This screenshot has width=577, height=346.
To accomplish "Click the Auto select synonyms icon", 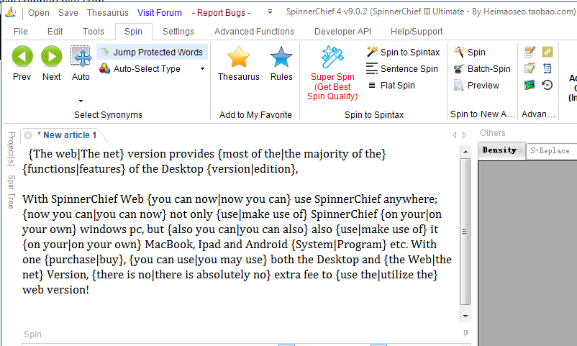I will tap(81, 56).
